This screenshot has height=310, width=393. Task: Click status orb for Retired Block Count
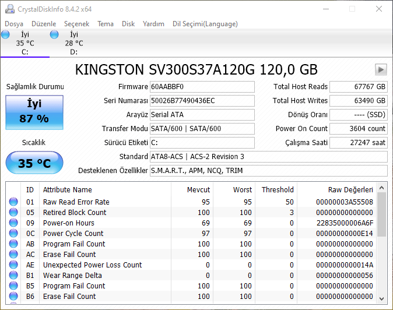coord(13,212)
